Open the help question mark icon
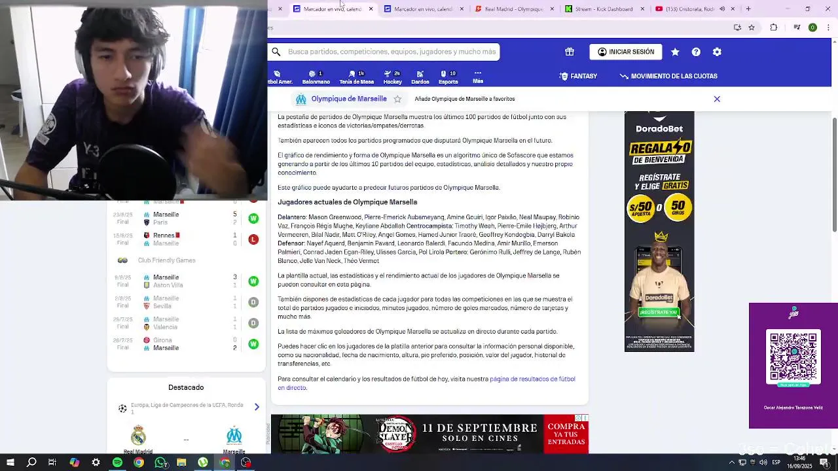Image resolution: width=838 pixels, height=471 pixels. click(x=696, y=52)
